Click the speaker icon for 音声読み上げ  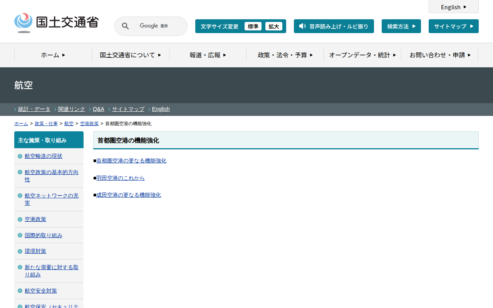tap(302, 26)
